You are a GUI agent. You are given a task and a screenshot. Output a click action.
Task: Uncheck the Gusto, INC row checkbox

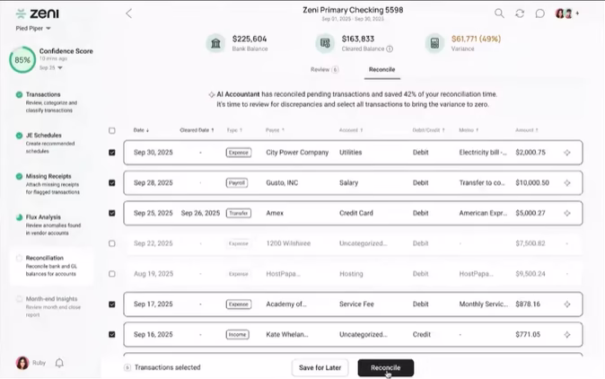pos(112,182)
